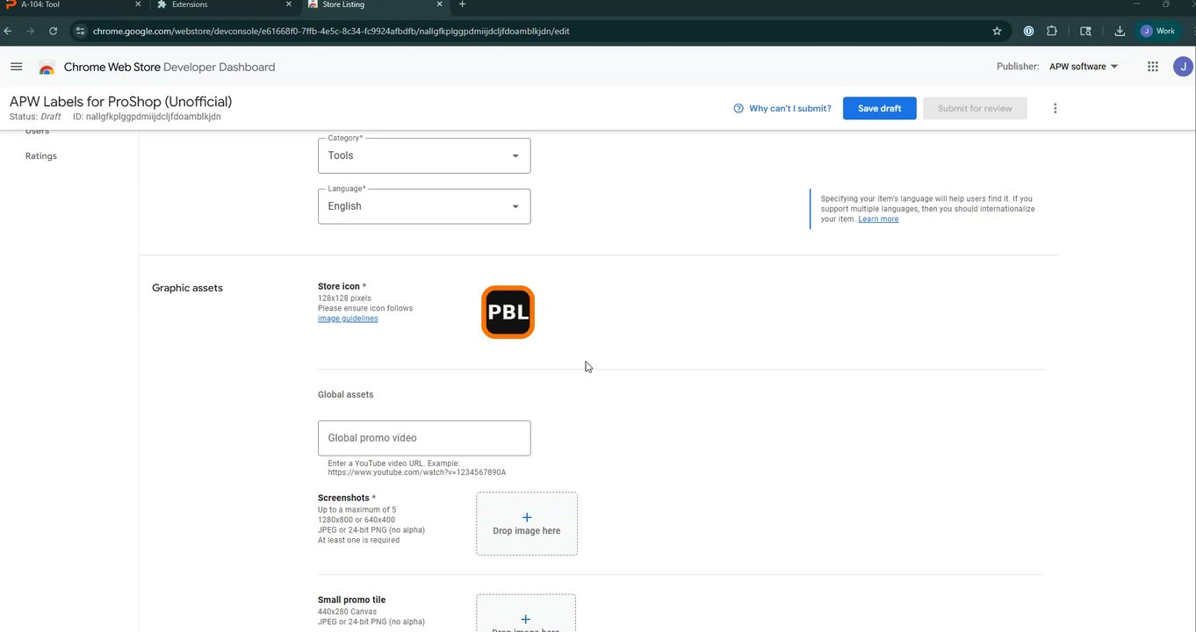The width and height of the screenshot is (1196, 632).
Task: Open the browser Downloads icon
Action: pyautogui.click(x=1120, y=31)
